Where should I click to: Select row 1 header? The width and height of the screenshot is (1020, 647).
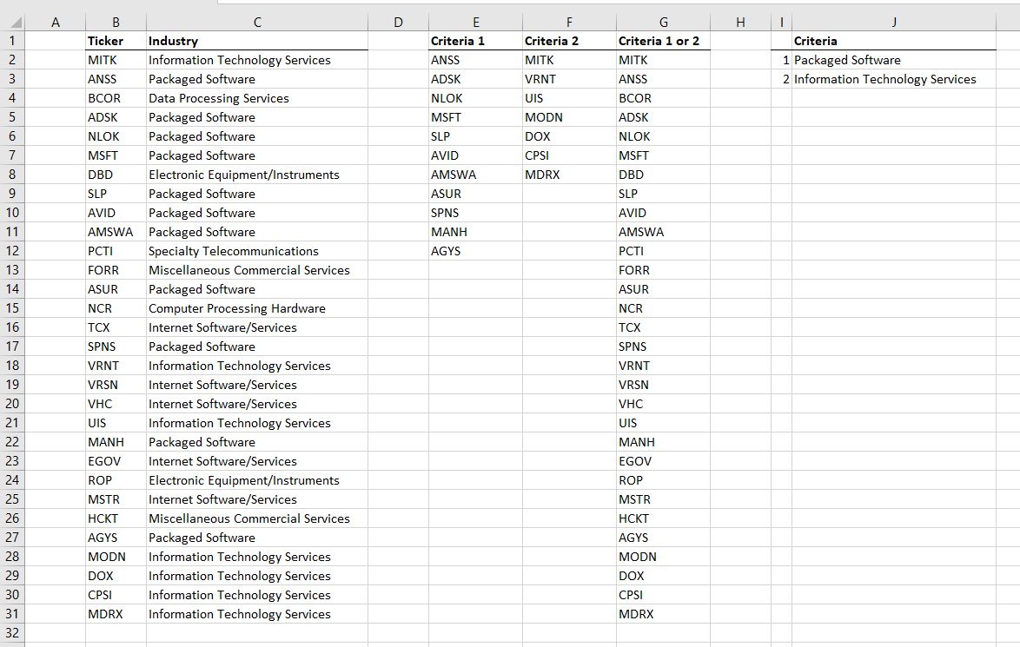coord(12,41)
